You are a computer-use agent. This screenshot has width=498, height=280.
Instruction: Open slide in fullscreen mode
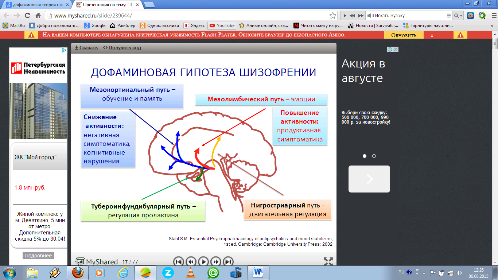[328, 261]
